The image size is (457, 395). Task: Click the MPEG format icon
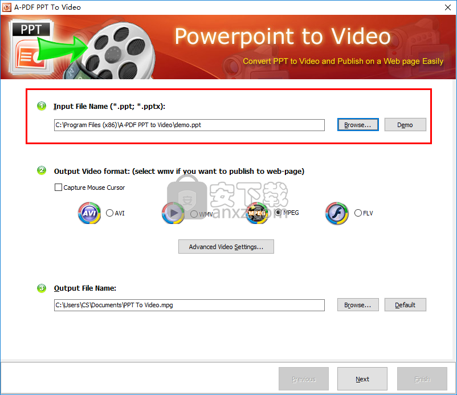(x=257, y=213)
